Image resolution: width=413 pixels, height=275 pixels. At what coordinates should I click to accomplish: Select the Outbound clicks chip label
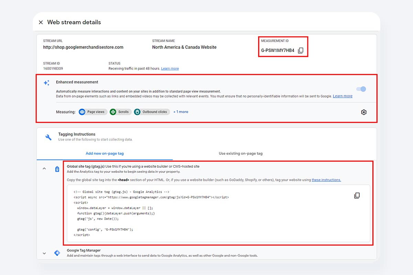[x=155, y=112]
